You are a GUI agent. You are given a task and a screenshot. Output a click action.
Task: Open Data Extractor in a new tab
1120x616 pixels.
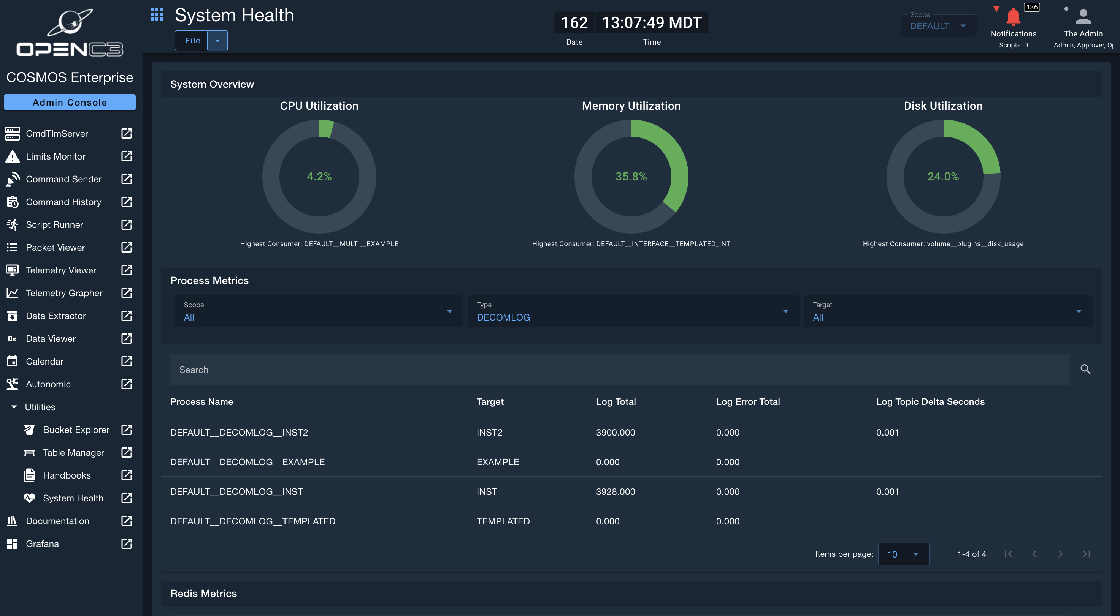(127, 316)
